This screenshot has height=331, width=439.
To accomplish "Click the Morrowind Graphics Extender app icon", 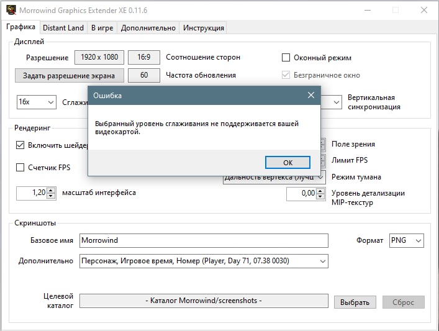I will tap(11, 10).
